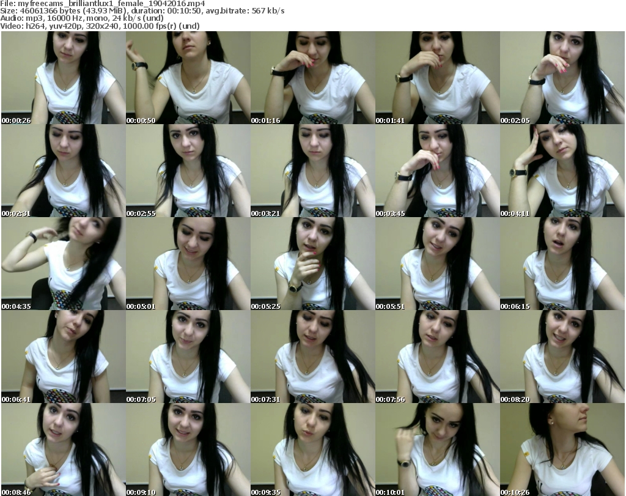Viewport: 626px width, 496px height.
Task: View the thumbnail stamped 00:08:46
Action: [x=64, y=450]
